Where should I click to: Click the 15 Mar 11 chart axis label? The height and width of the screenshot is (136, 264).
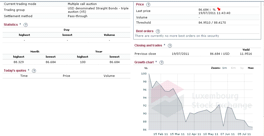coord(177,134)
